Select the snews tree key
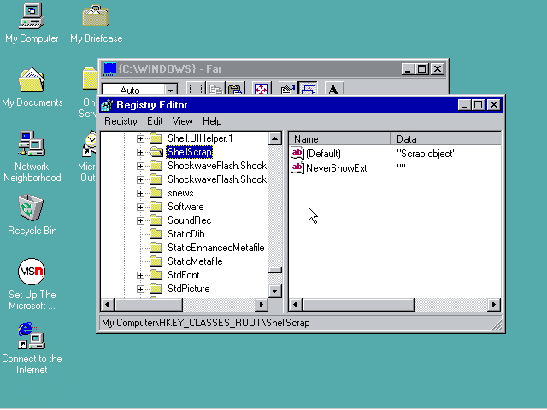The width and height of the screenshot is (547, 410). pos(180,193)
